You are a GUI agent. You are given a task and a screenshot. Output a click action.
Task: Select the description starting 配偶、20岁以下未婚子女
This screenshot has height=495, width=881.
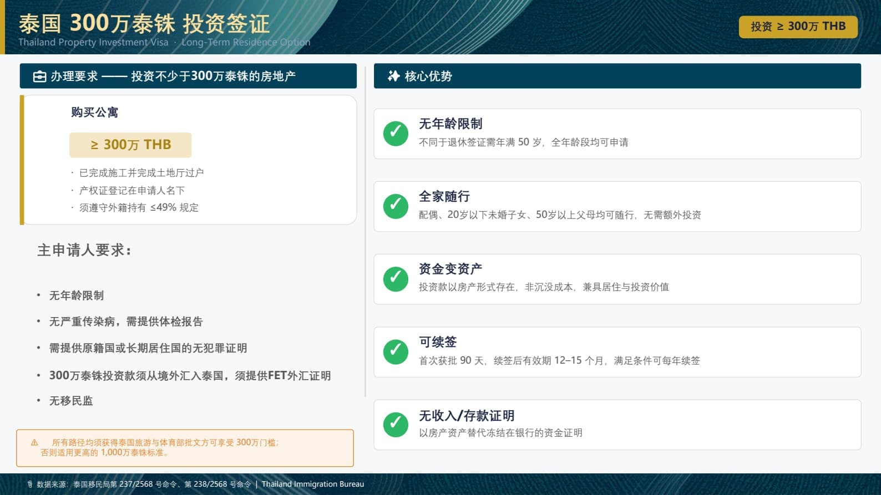560,215
